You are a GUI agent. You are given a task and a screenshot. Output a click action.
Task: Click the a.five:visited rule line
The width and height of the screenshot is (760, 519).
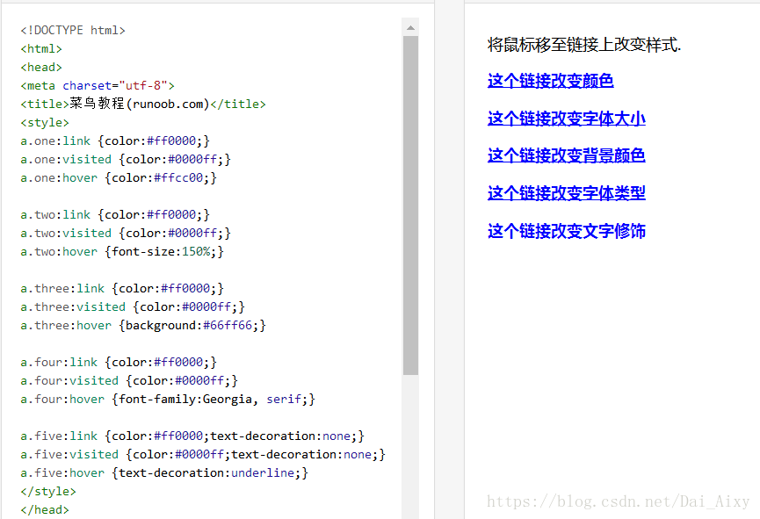[203, 454]
